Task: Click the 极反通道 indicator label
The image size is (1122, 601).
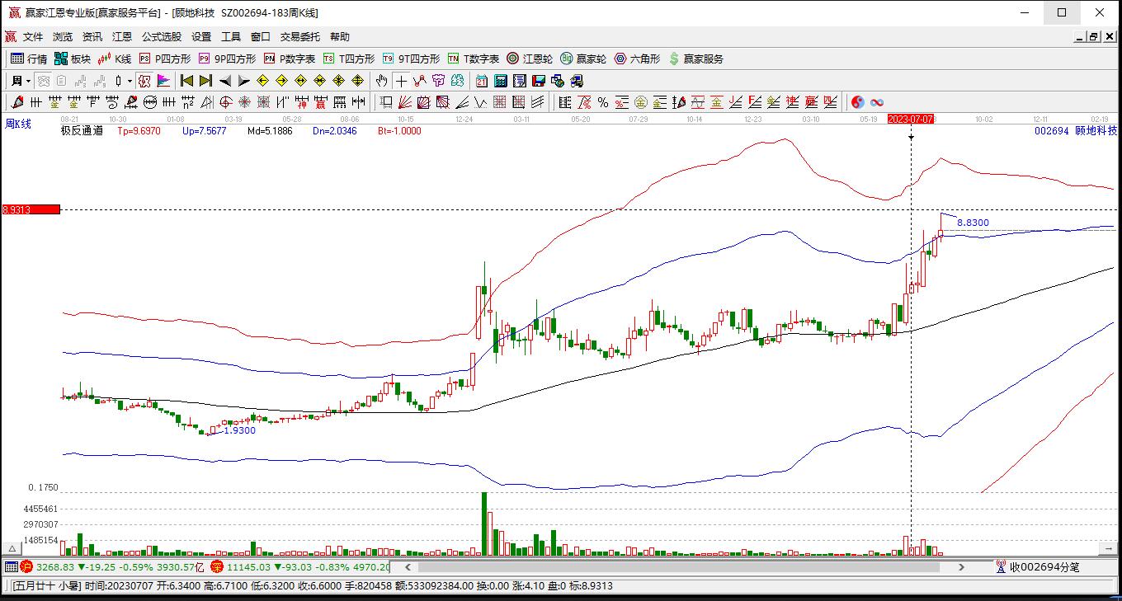Action: [82, 130]
